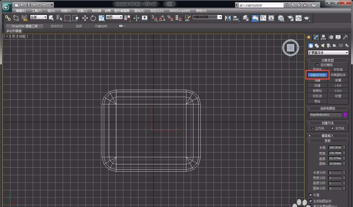The height and width of the screenshot is (207, 353).
Task: Select the Cameras category icon
Action: pos(329,45)
